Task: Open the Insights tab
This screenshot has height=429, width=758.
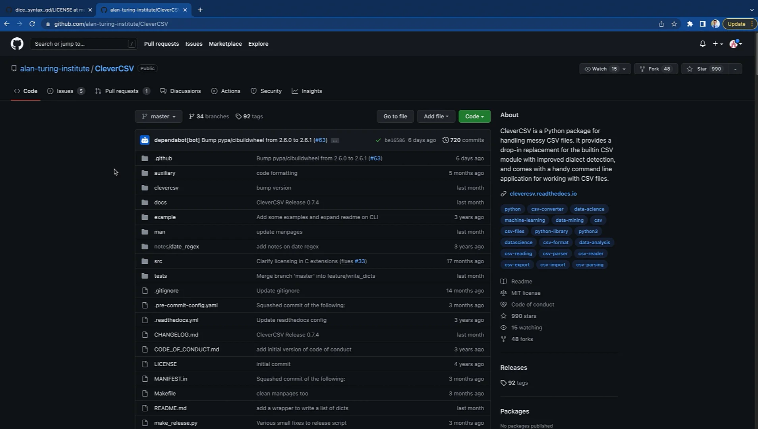Action: coord(311,91)
